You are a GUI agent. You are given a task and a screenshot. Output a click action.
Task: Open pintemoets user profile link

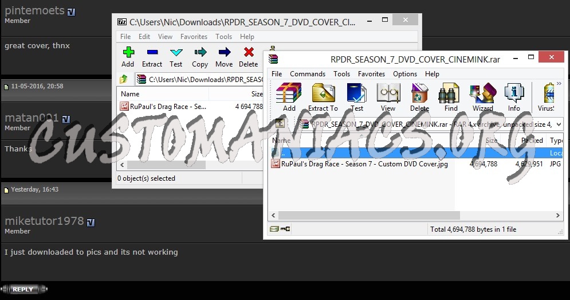[x=34, y=10]
